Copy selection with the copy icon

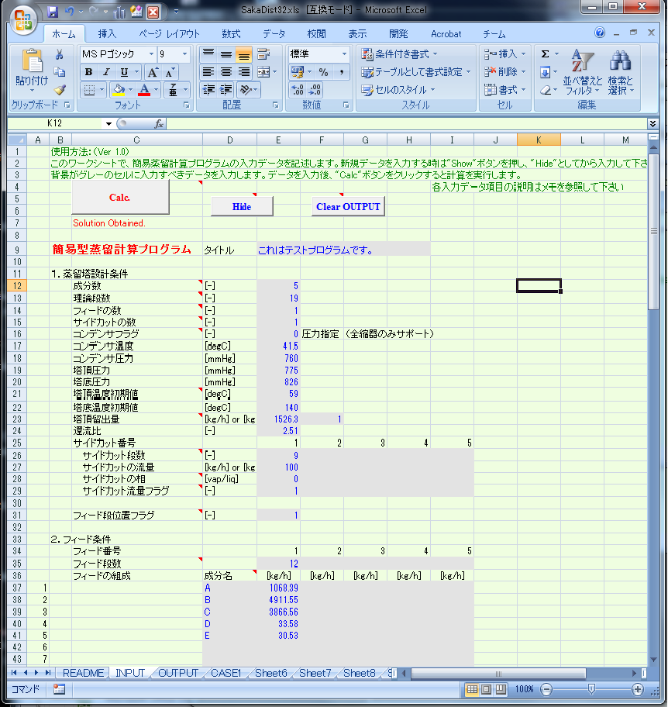pyautogui.click(x=59, y=71)
